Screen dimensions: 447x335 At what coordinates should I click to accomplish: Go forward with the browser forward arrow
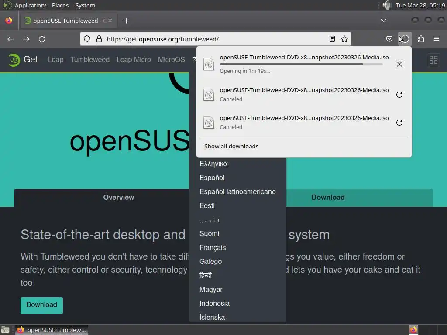[26, 39]
